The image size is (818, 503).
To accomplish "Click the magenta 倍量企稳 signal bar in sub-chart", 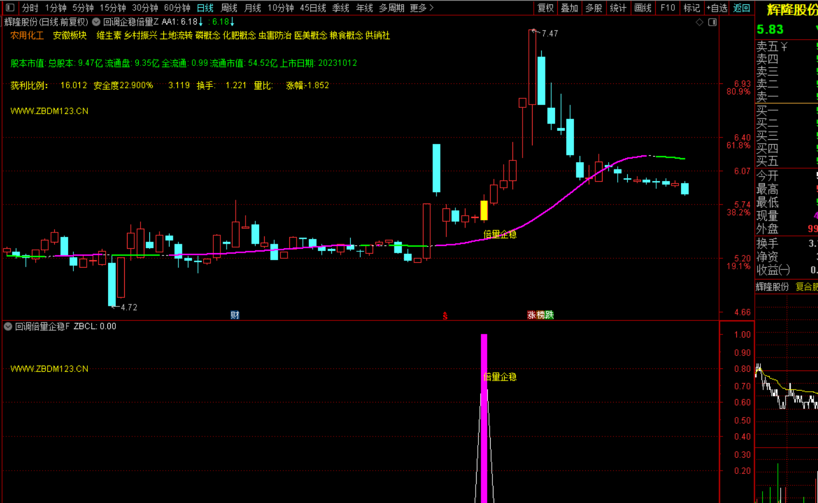I will [x=484, y=419].
